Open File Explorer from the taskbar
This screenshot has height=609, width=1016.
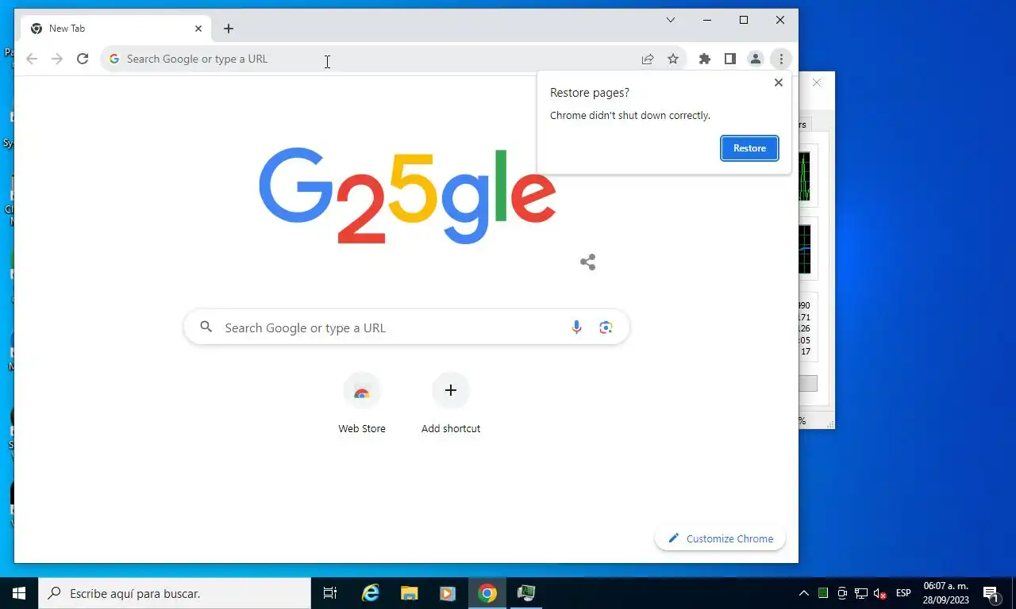pos(410,593)
